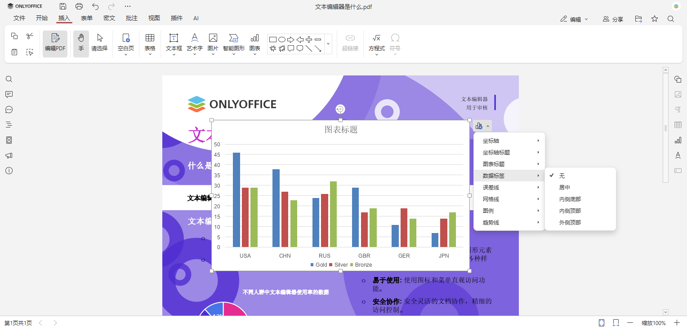Open image settings in the right sidebar
Viewport: 687px width, 330px height.
point(678,94)
